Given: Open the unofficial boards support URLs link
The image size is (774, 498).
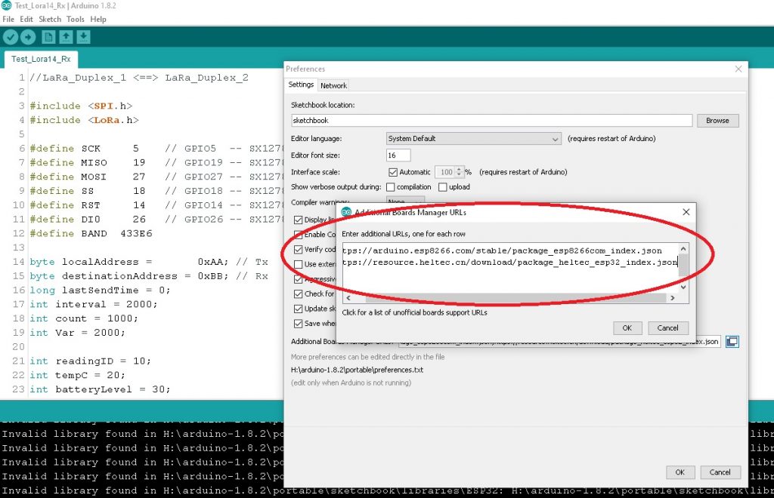Looking at the screenshot, I should [415, 313].
